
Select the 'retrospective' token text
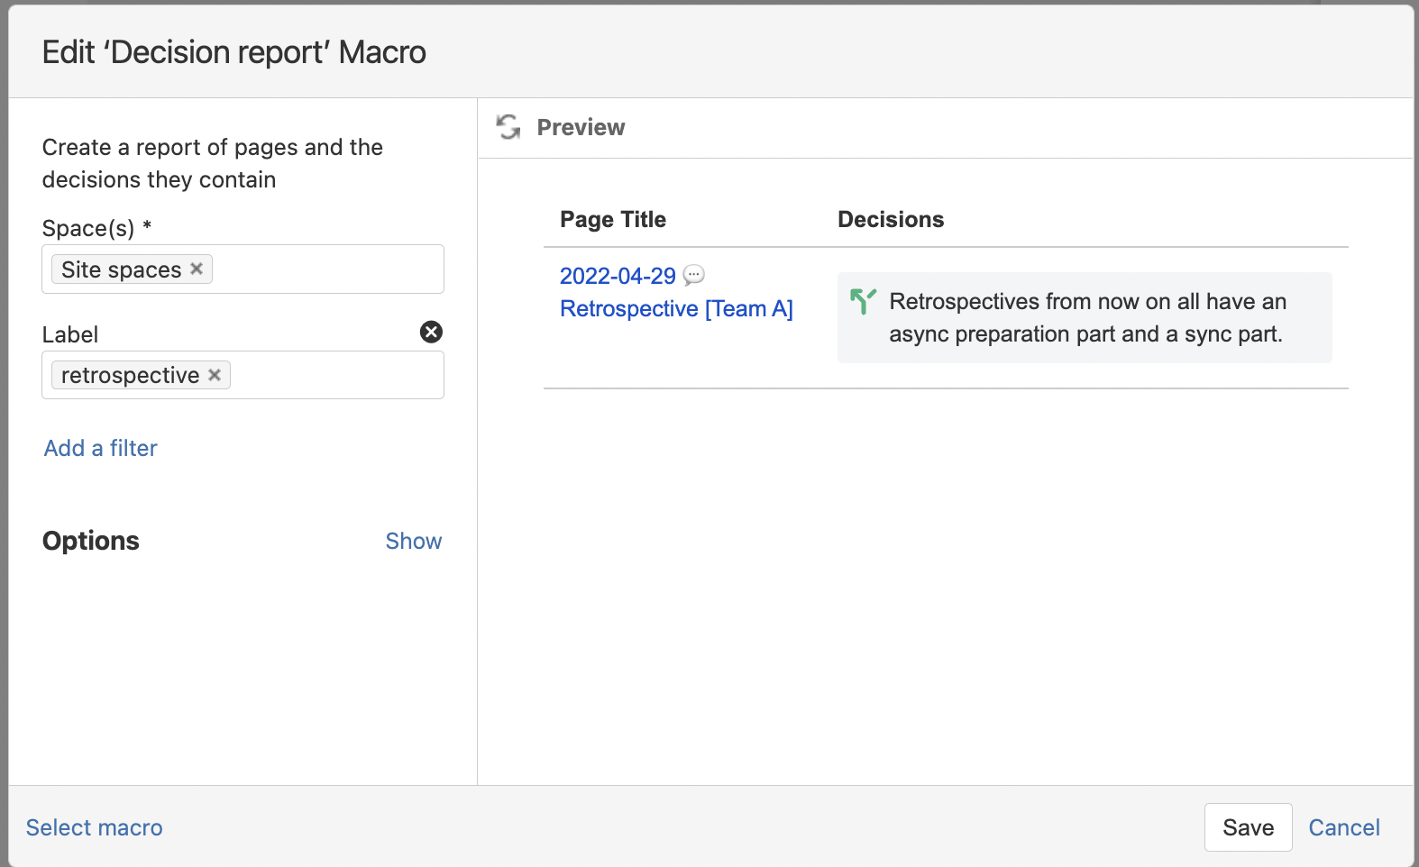click(130, 375)
